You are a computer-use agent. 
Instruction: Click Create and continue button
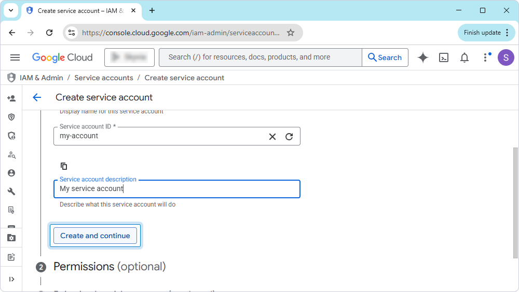pos(95,236)
